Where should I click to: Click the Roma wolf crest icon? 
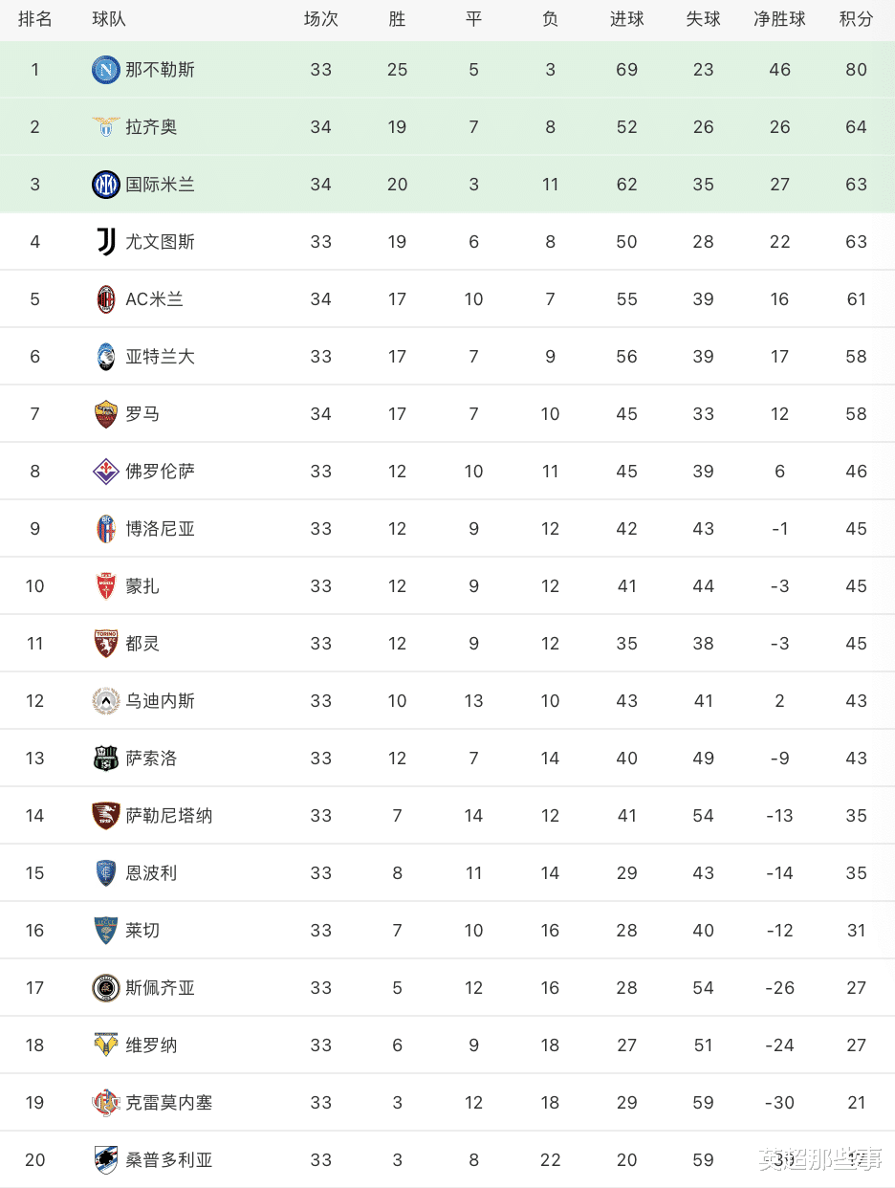106,414
